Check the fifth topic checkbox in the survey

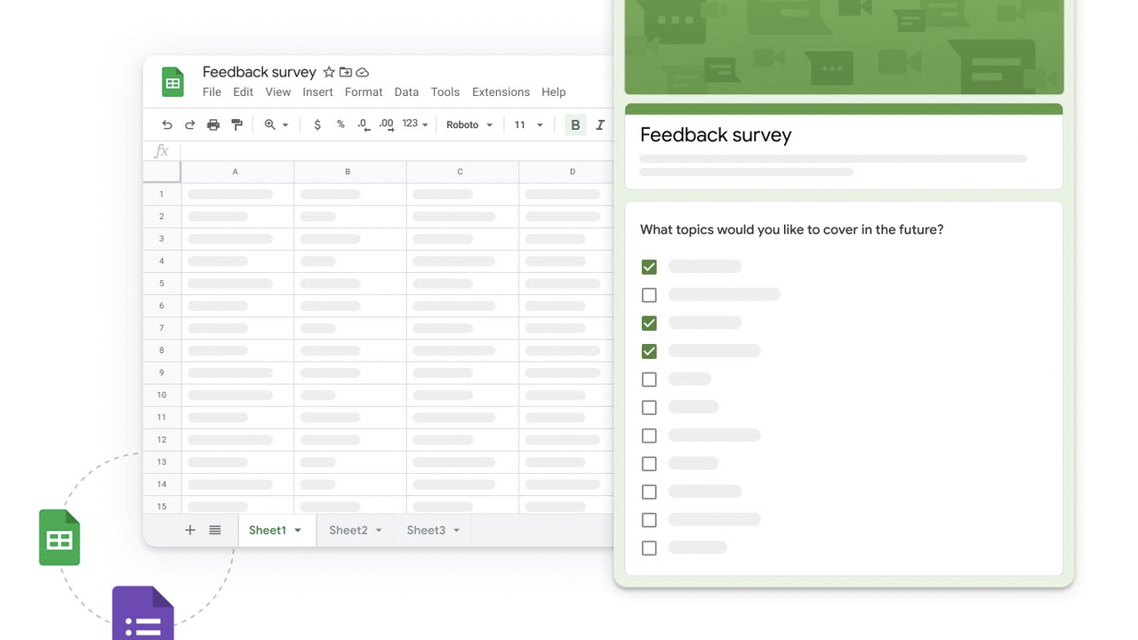click(x=649, y=379)
